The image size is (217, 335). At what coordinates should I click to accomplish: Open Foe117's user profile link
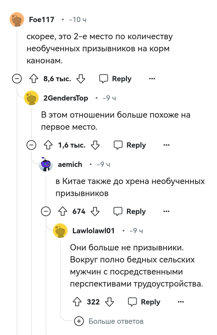(42, 20)
